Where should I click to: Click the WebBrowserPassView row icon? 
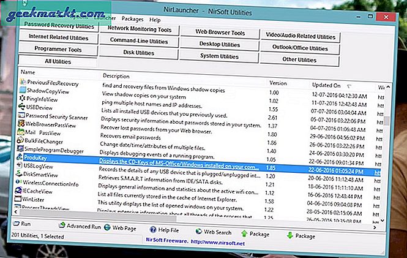(21, 123)
